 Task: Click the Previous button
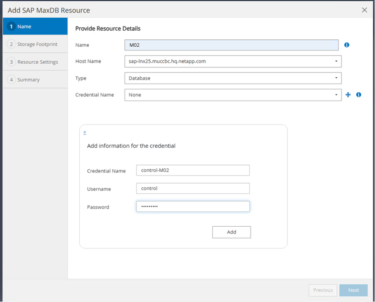point(323,290)
